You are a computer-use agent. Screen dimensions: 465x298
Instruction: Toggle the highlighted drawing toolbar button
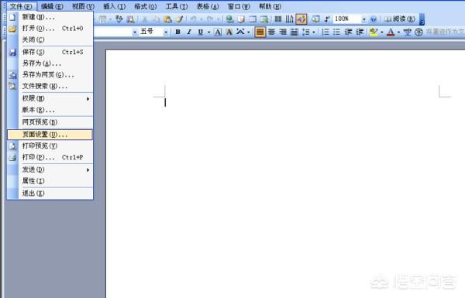pos(301,19)
